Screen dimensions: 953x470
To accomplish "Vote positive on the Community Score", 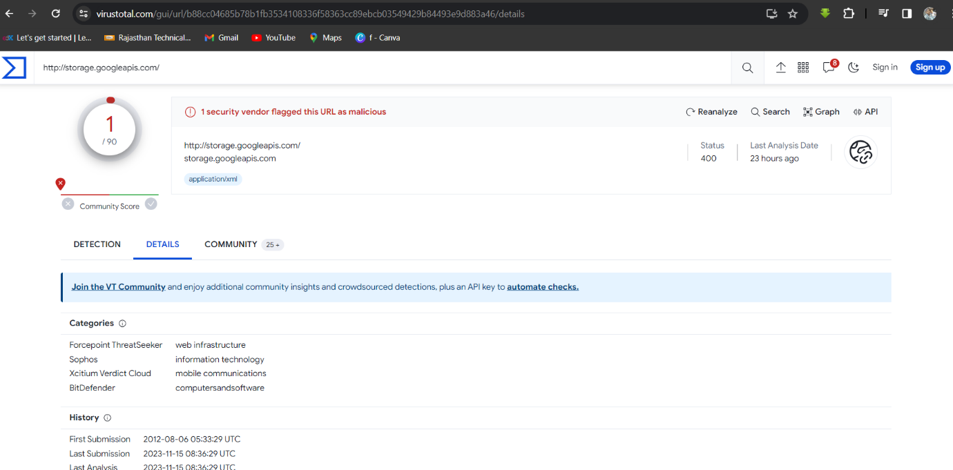I will 151,204.
